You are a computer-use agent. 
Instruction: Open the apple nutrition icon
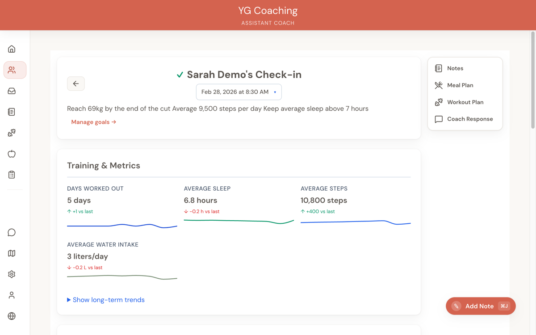pos(11,154)
